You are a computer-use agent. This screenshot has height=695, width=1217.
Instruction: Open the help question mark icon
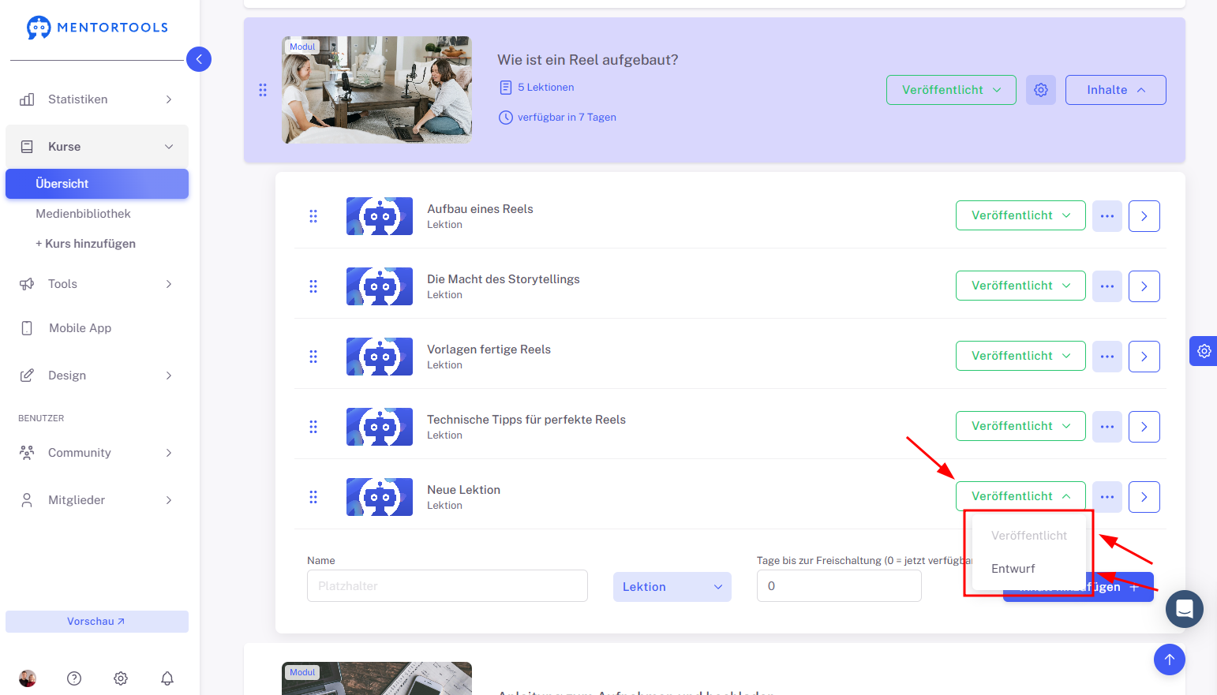coord(74,678)
